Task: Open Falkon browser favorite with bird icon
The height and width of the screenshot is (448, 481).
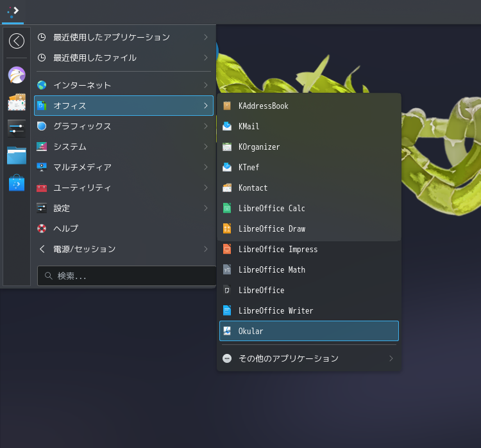Action: pos(17,75)
